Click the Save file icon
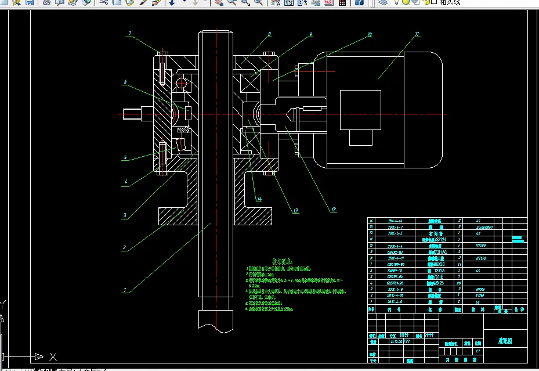Viewport: 539px width, 371px height. pos(30,2)
